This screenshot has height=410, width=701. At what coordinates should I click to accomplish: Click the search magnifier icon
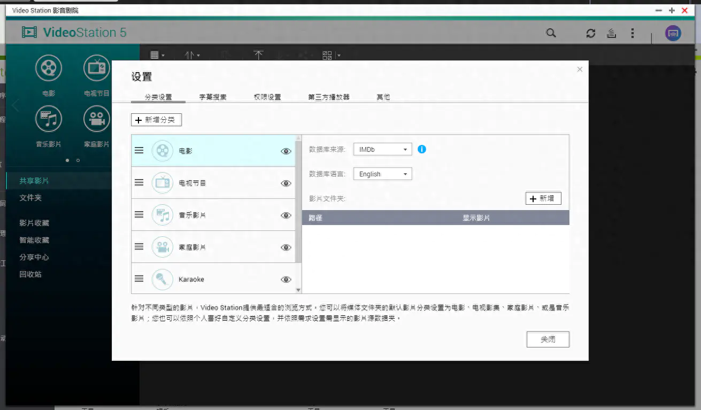(x=551, y=33)
